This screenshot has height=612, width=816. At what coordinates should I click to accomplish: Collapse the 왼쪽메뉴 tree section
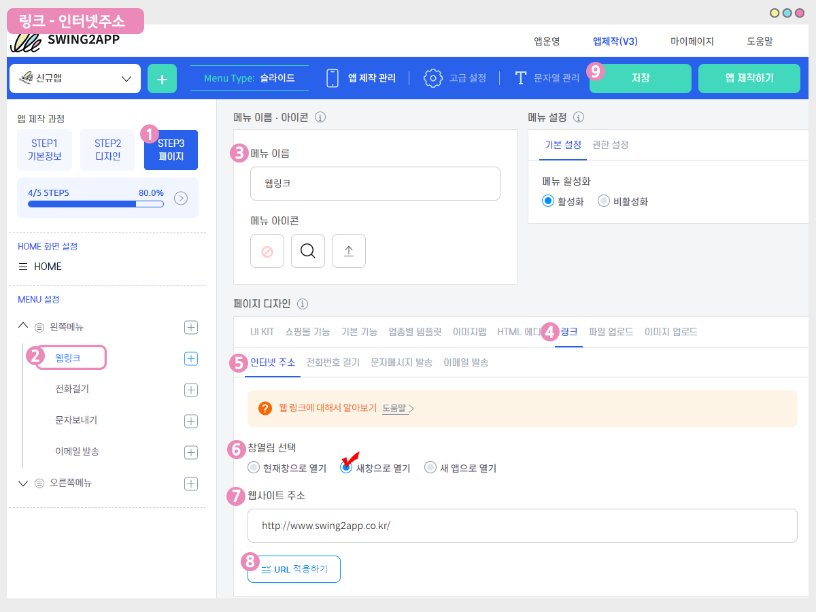tap(23, 327)
